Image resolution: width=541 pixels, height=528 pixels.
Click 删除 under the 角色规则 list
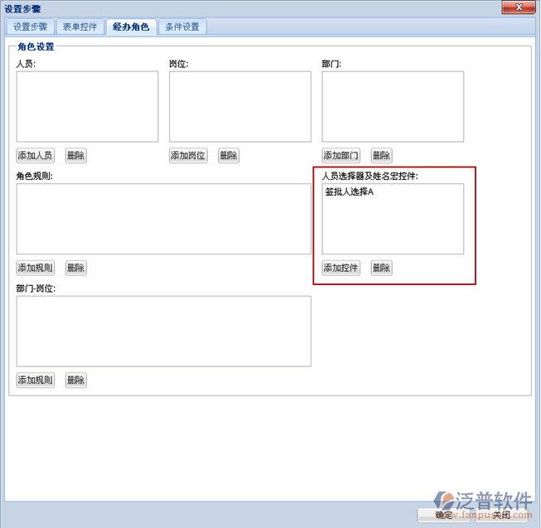(x=76, y=268)
